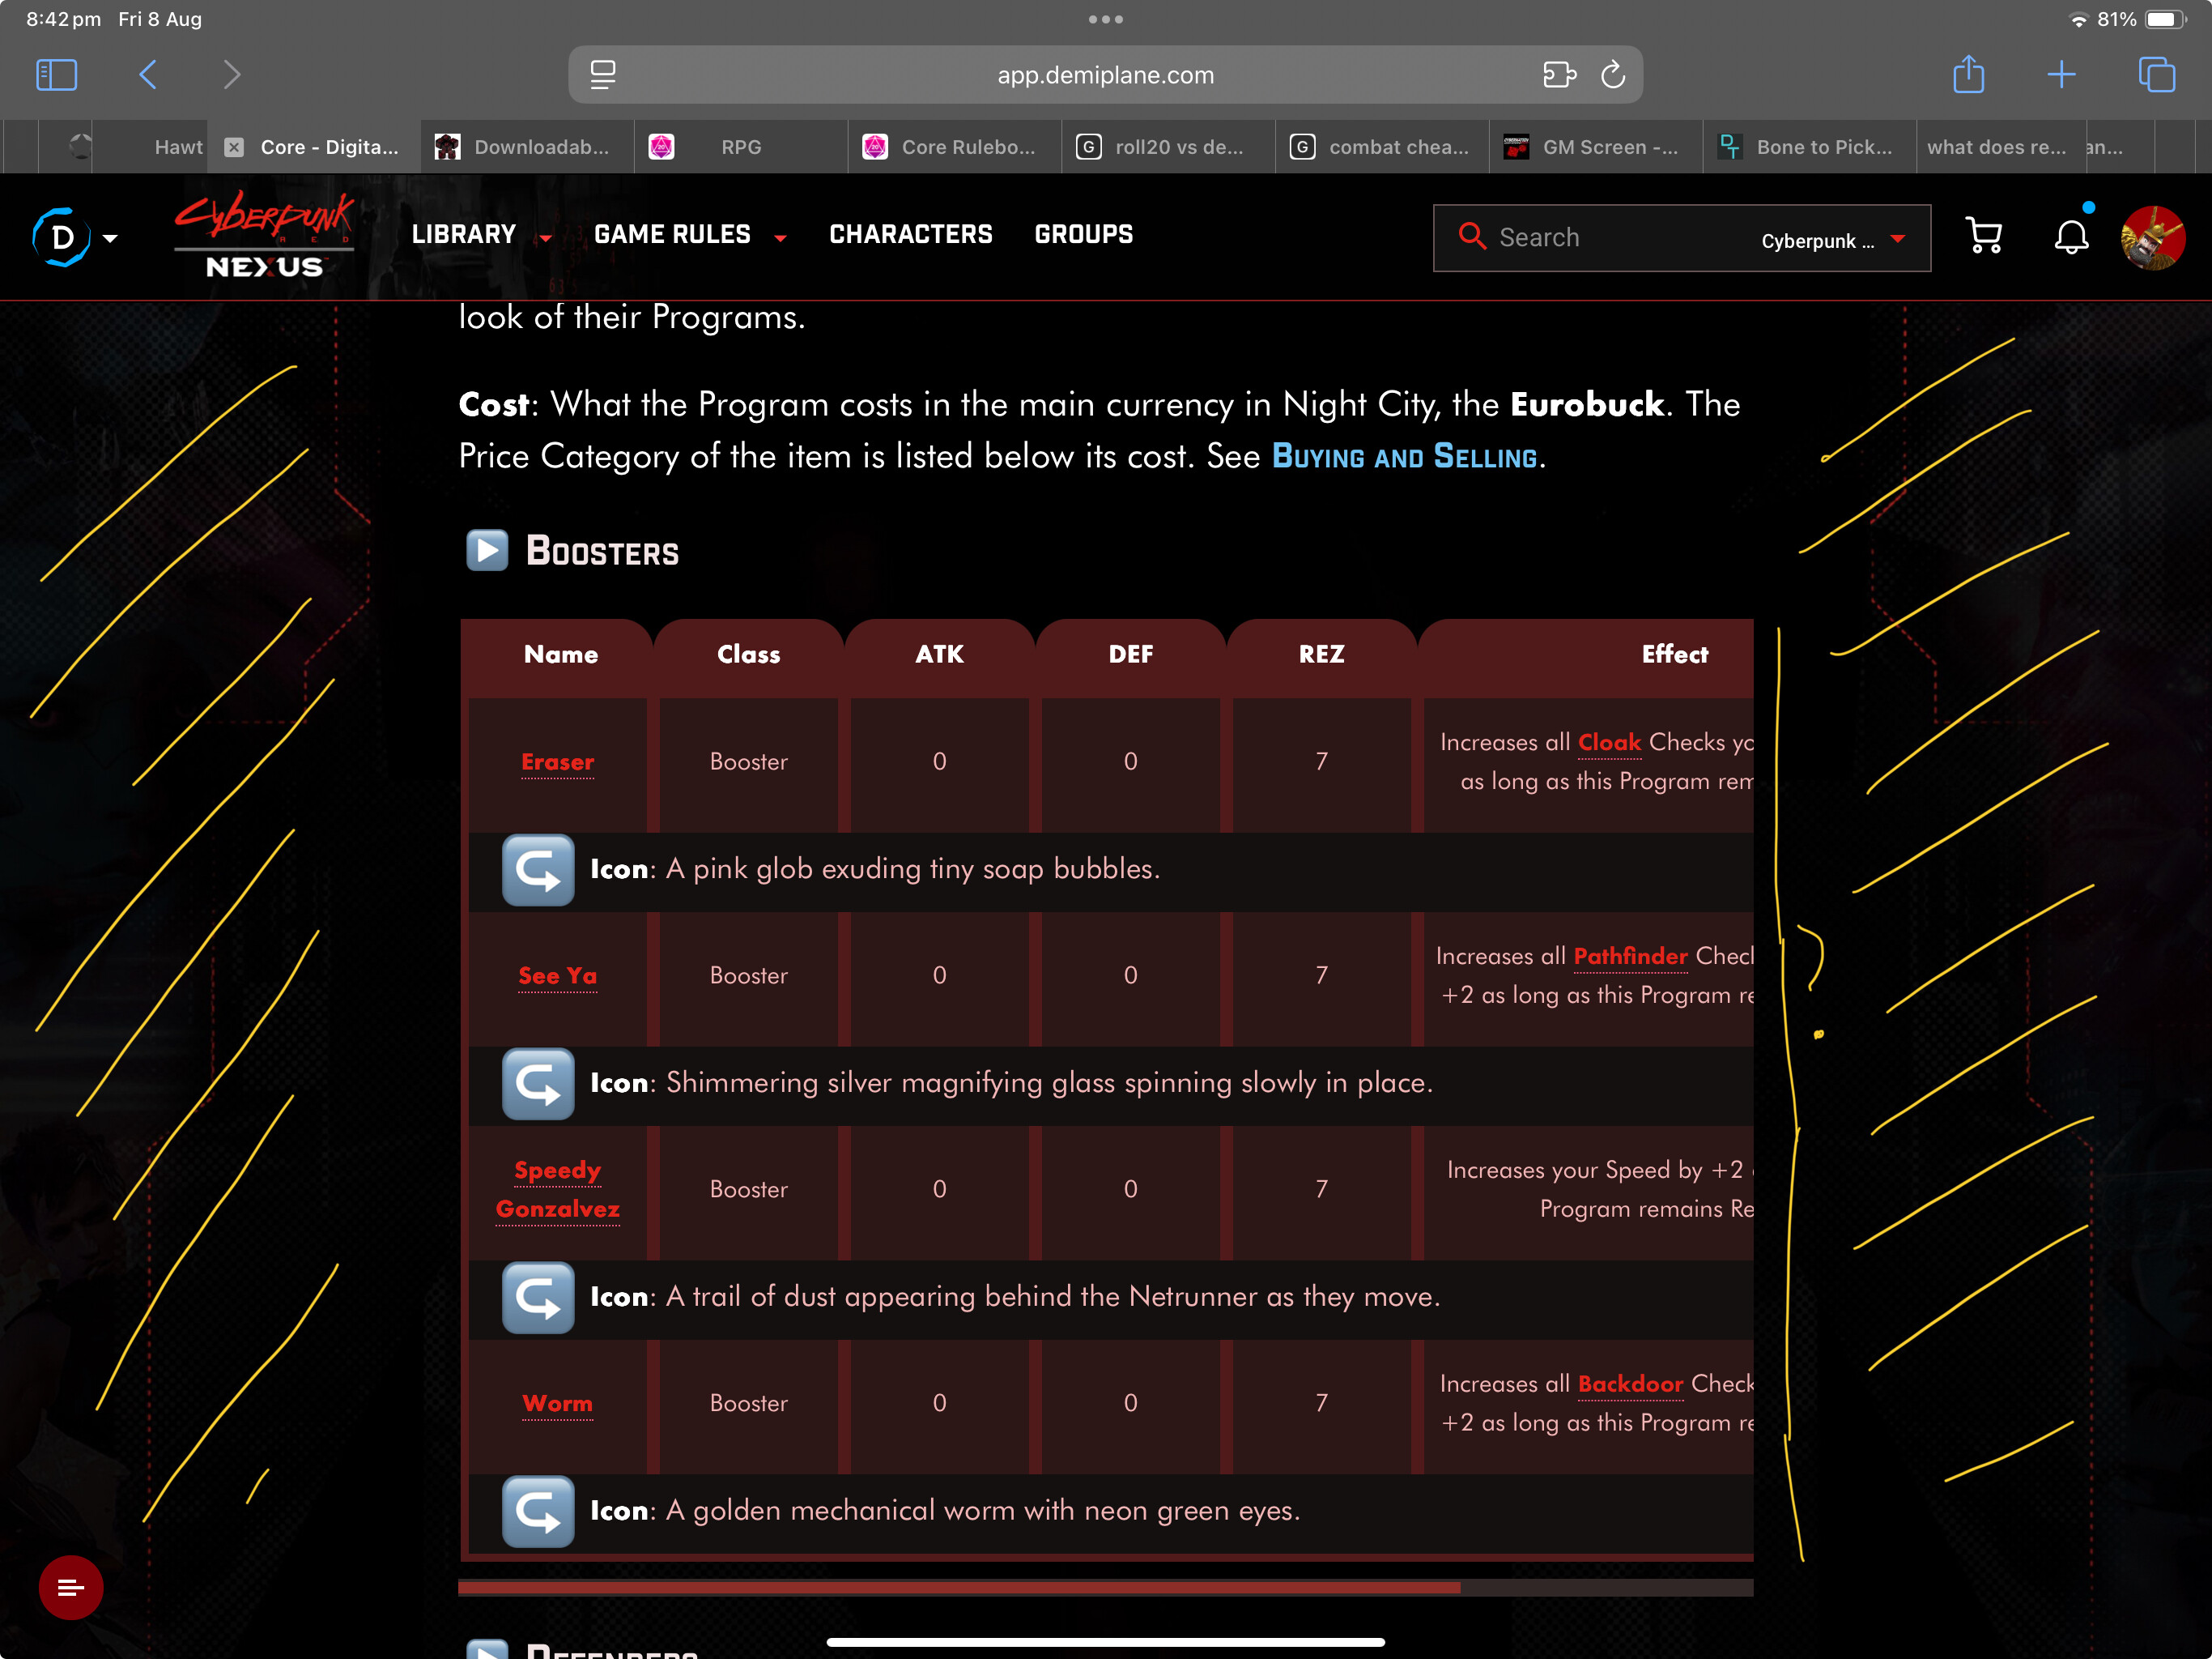Click the Name column header
2212x1659 pixels.
click(x=561, y=655)
